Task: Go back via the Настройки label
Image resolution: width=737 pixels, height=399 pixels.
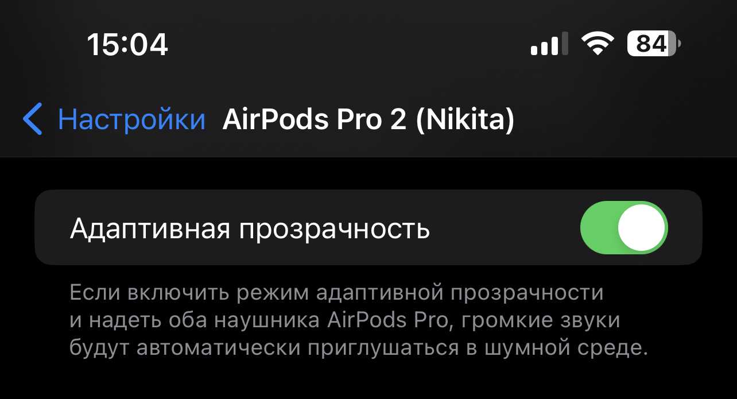Action: [x=131, y=119]
